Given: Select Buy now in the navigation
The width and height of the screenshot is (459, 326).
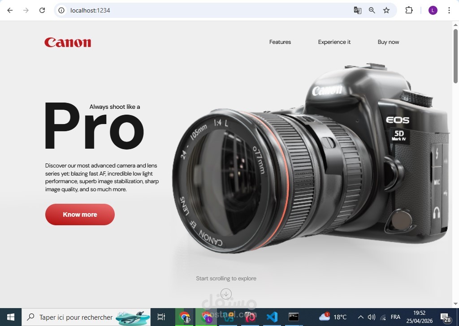Looking at the screenshot, I should [x=388, y=42].
